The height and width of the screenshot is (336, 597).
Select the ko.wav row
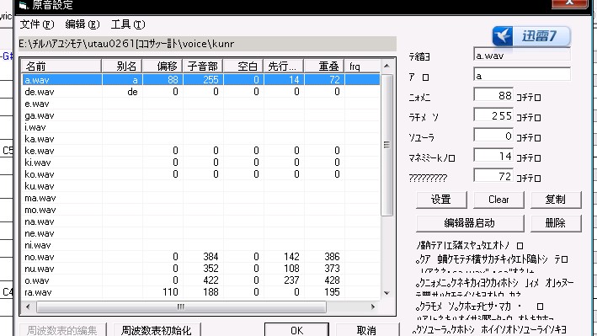(201, 174)
